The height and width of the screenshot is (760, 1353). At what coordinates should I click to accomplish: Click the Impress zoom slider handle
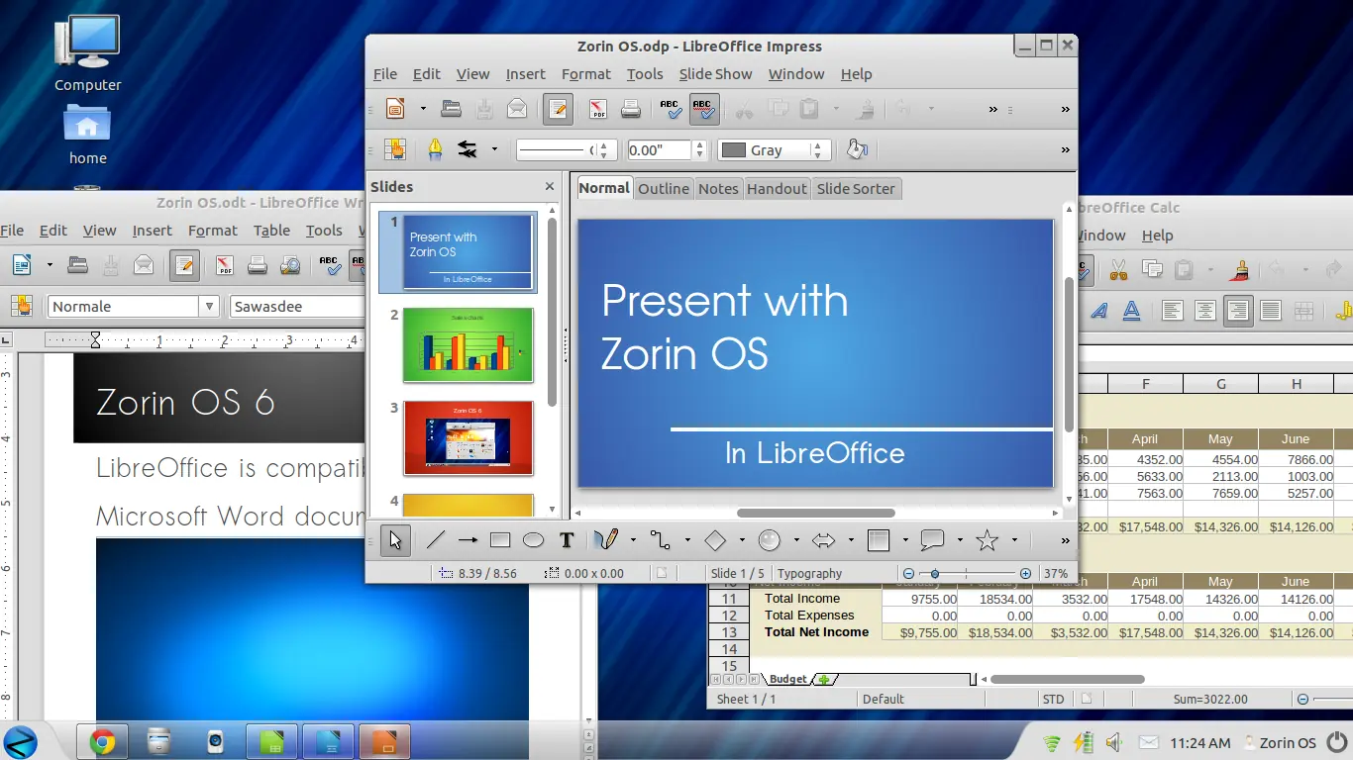(934, 573)
